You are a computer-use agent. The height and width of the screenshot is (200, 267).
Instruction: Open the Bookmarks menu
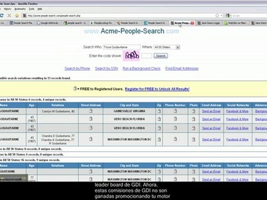[x=20, y=9]
